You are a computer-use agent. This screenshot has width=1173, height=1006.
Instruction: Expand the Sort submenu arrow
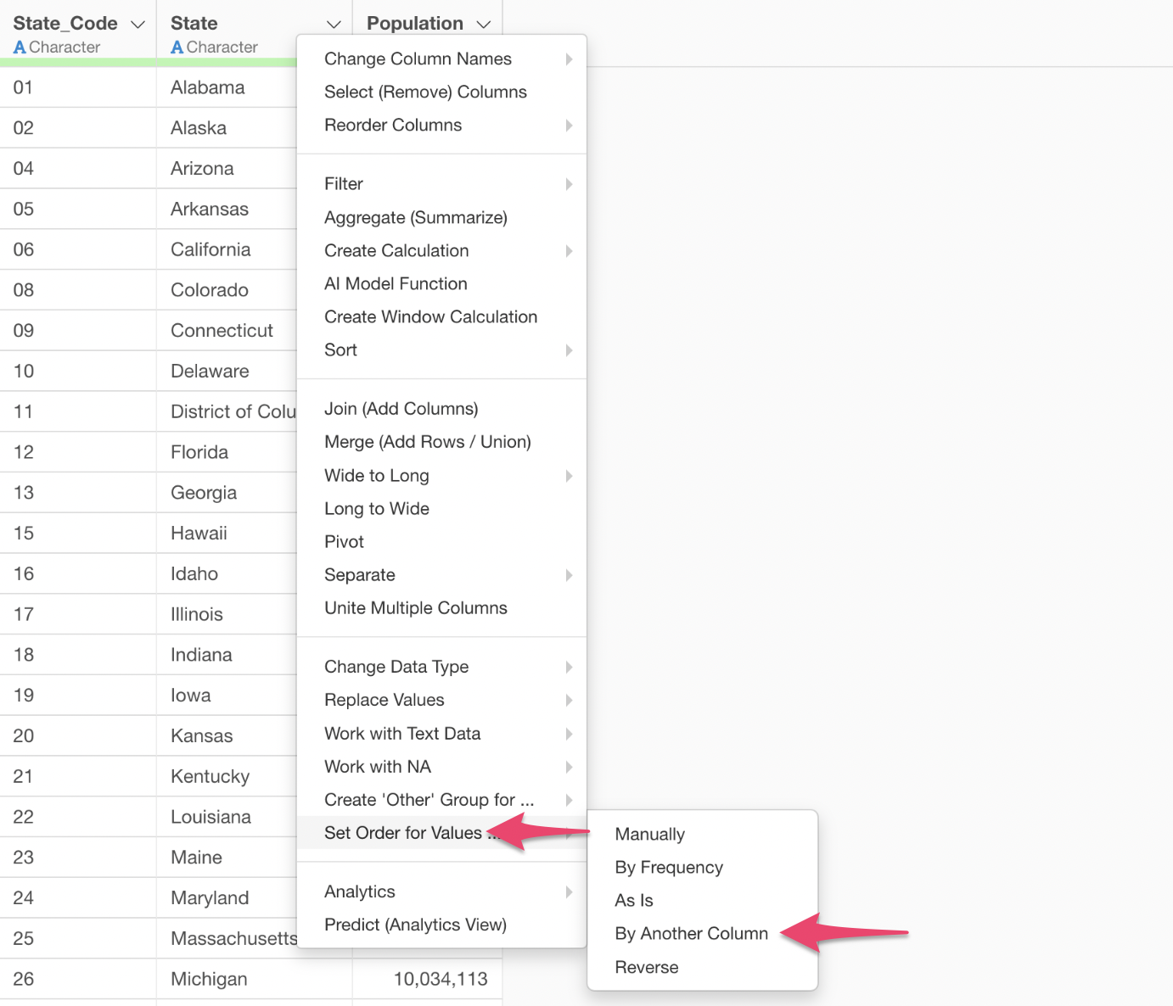(569, 350)
